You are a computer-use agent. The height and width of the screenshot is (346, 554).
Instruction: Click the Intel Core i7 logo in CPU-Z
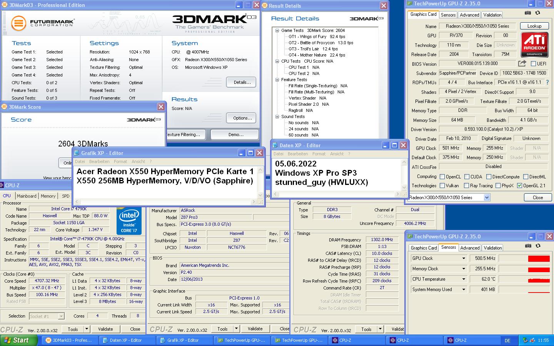point(129,222)
